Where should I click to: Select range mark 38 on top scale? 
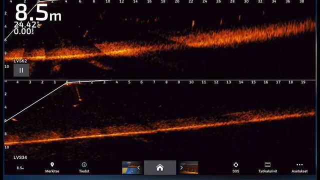tap(302, 1)
